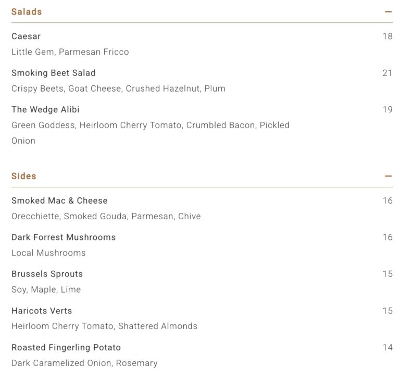Click the Roasted Fingerling Potato price 14
401x379 pixels.
387,347
